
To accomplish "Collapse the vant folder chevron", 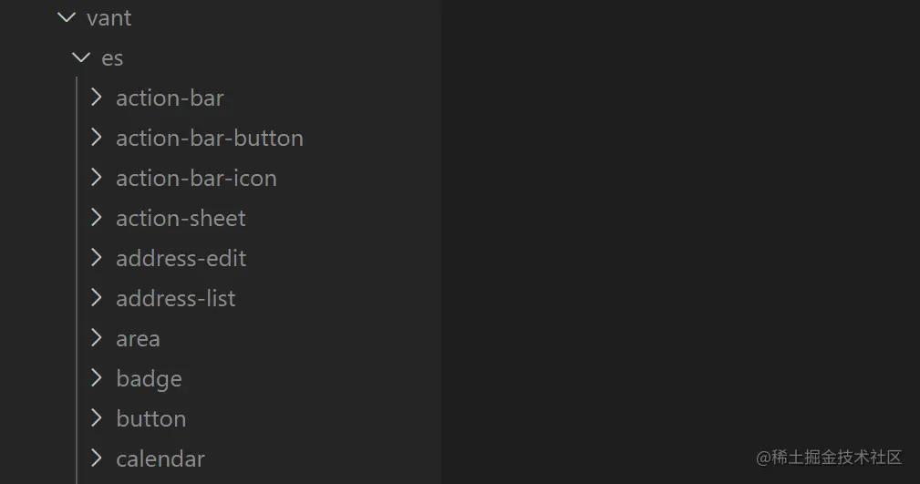I will pos(66,17).
